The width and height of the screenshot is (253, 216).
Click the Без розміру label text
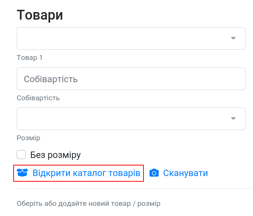pyautogui.click(x=56, y=155)
